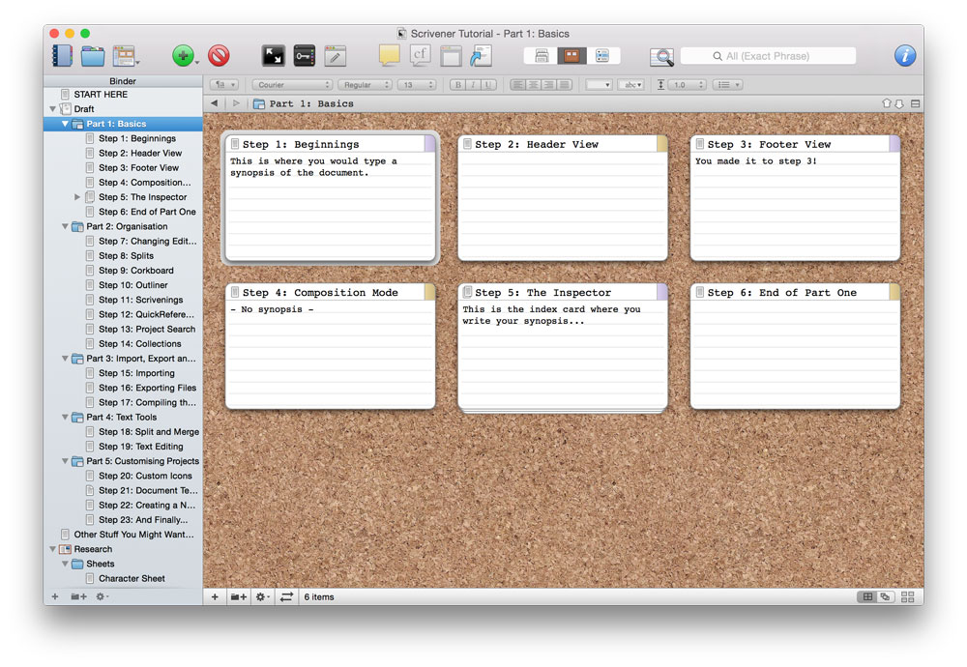Open the Courier font dropdown
Image resolution: width=967 pixels, height=667 pixels.
click(x=292, y=84)
